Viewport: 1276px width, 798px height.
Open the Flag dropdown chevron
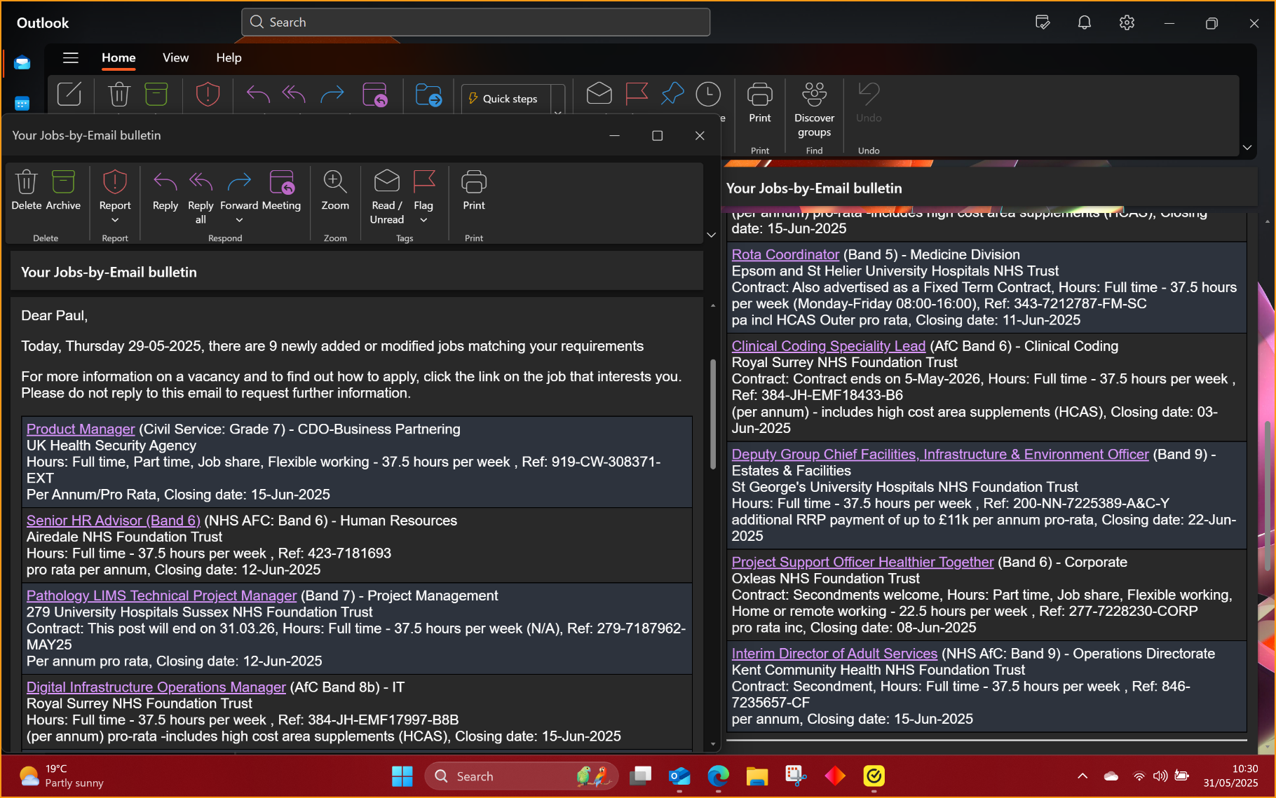pyautogui.click(x=423, y=221)
